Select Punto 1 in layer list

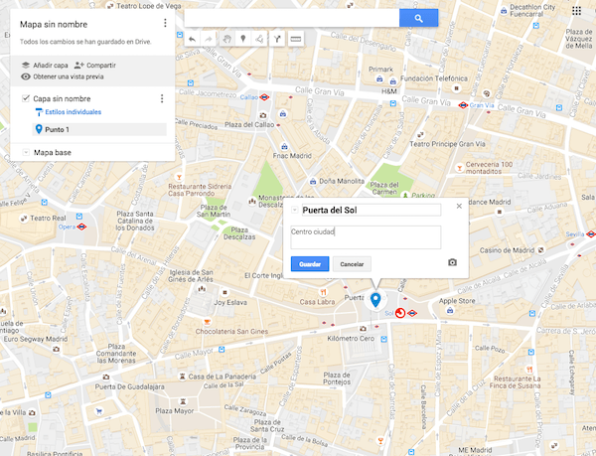tap(99, 129)
